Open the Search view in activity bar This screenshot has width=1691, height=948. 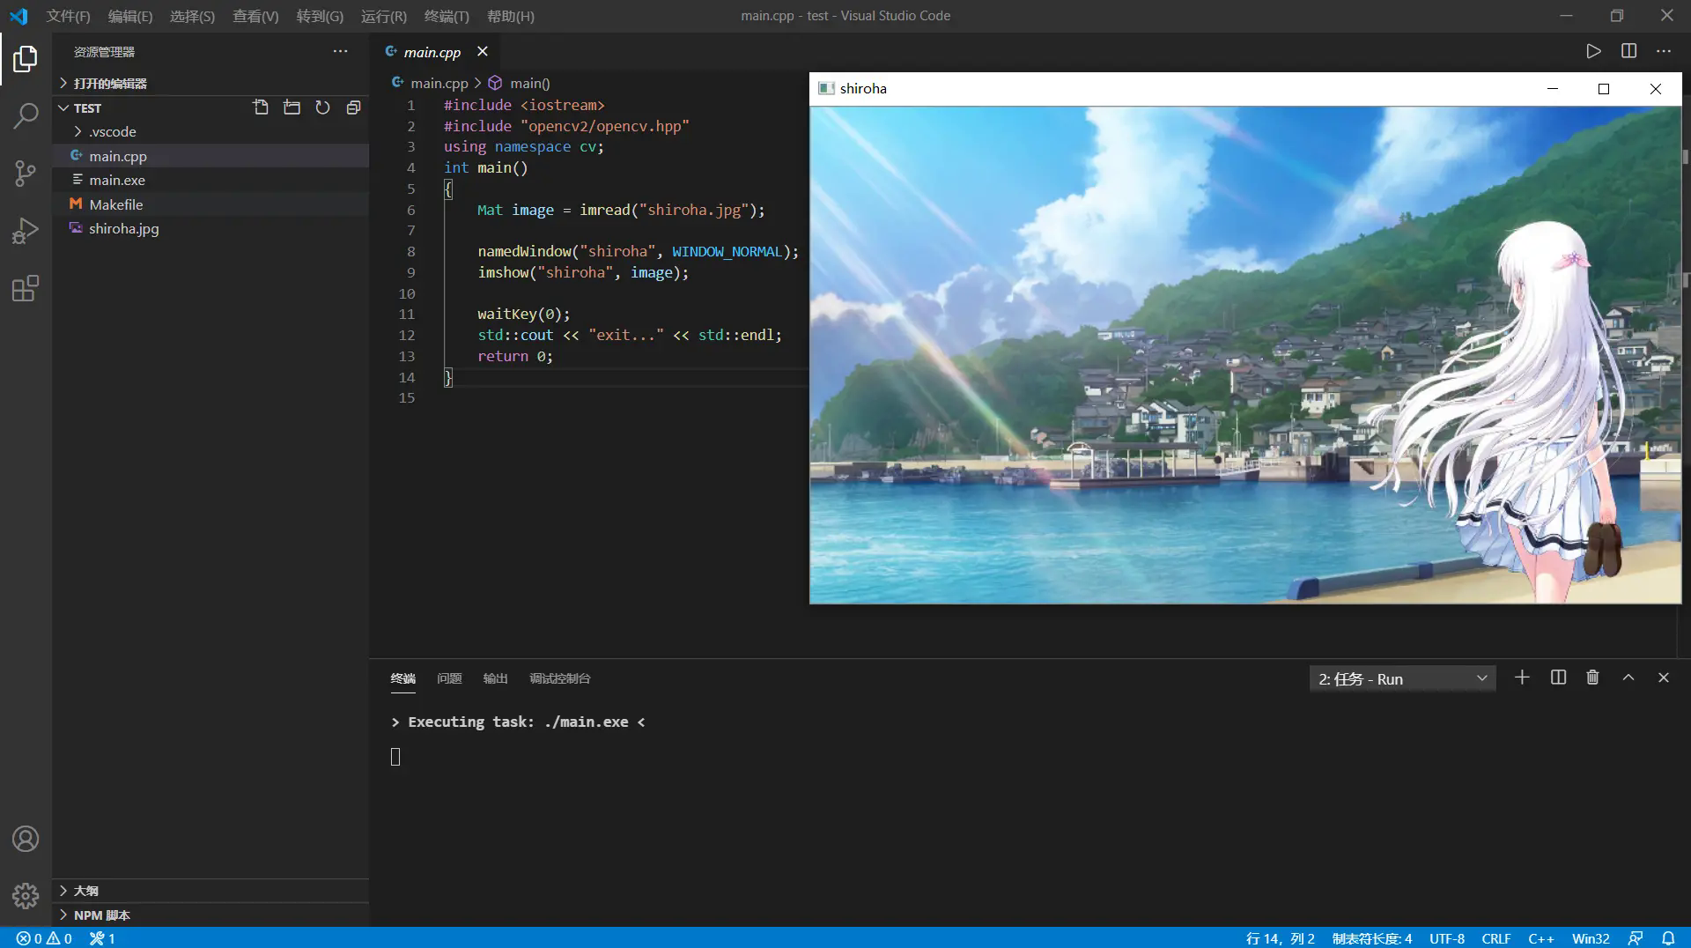click(26, 115)
